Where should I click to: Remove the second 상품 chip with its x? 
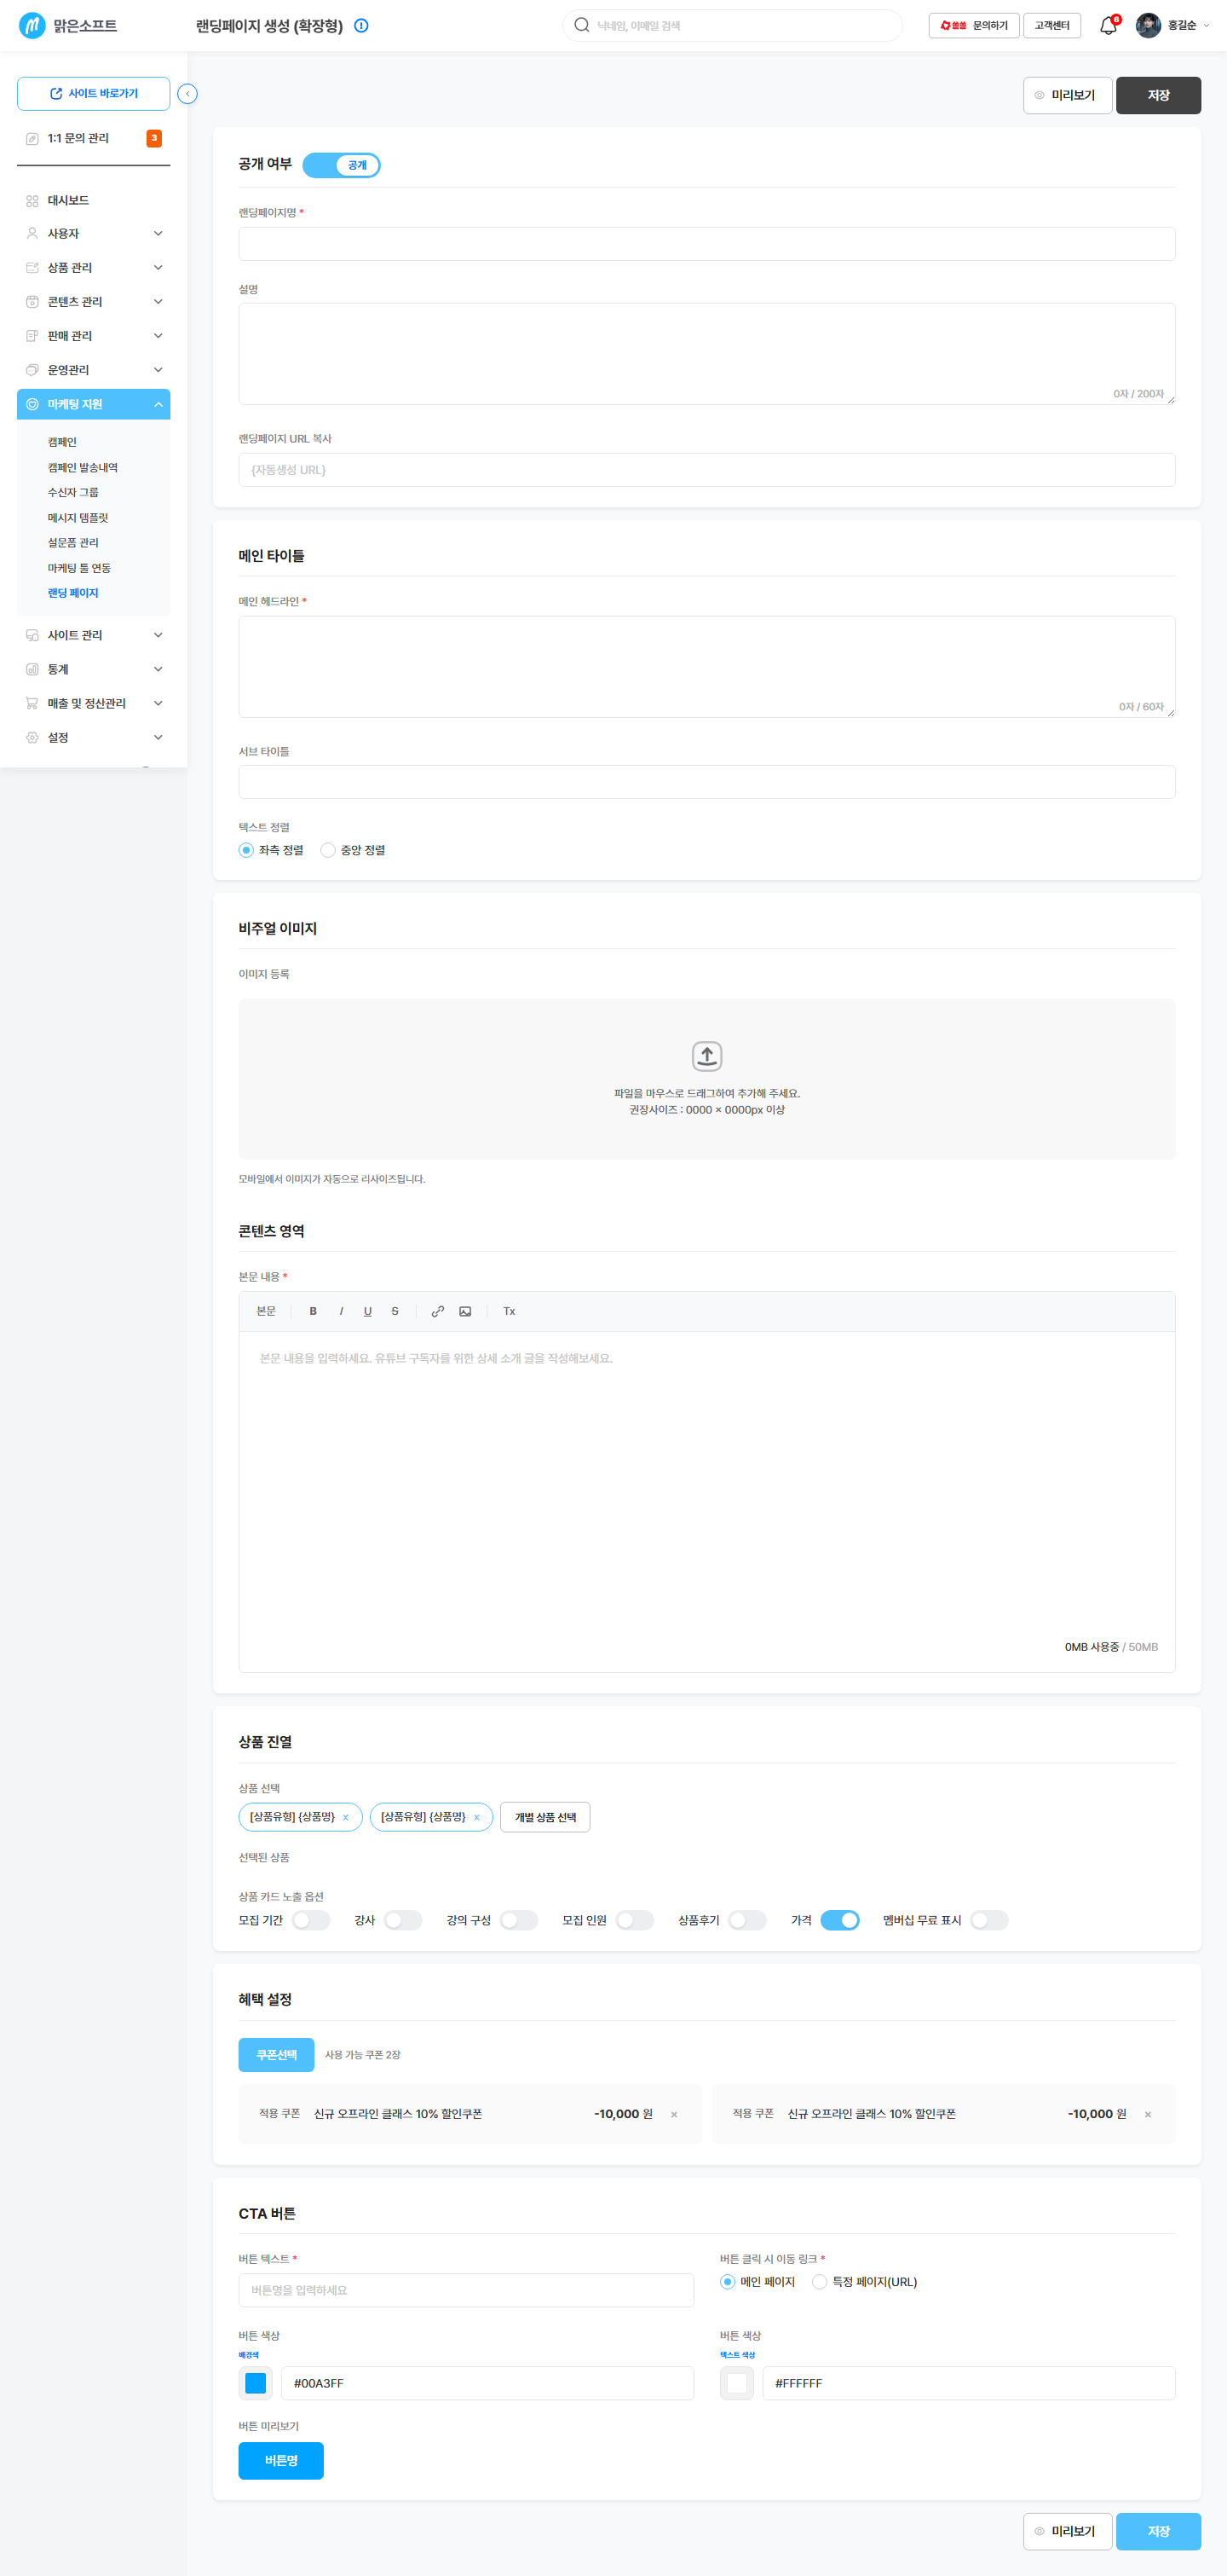(476, 1817)
